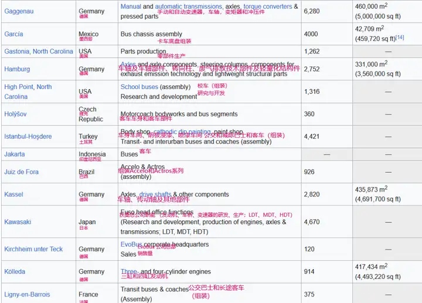Select the employee count 2,752
Viewport: 422px width, 303px height.
pos(312,69)
